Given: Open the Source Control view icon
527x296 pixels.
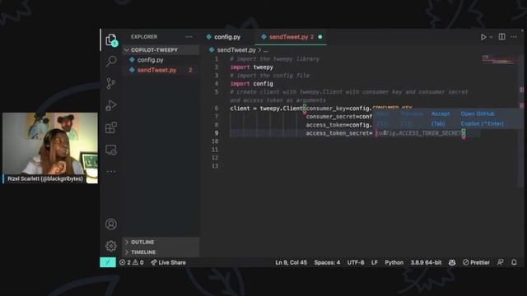Looking at the screenshot, I should click(111, 83).
